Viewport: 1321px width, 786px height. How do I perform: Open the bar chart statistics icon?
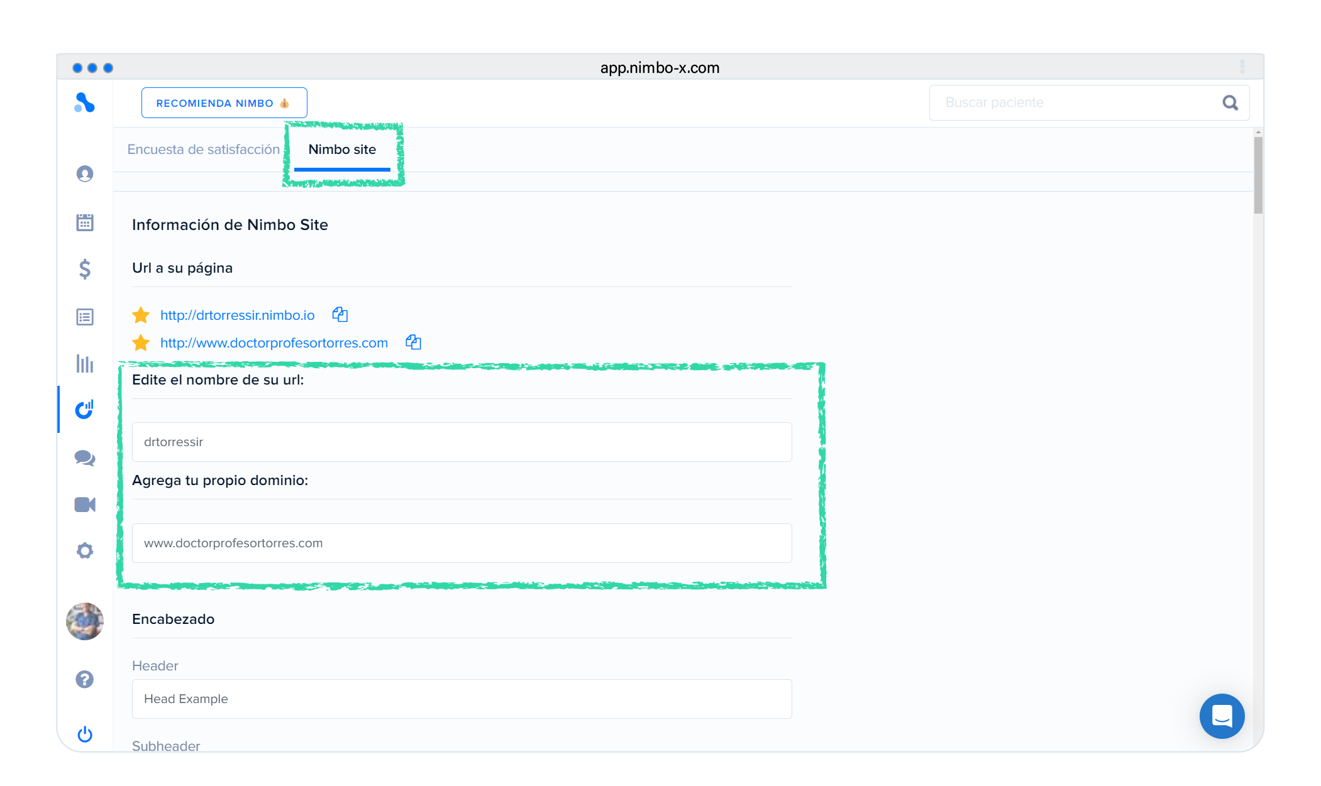click(x=85, y=363)
